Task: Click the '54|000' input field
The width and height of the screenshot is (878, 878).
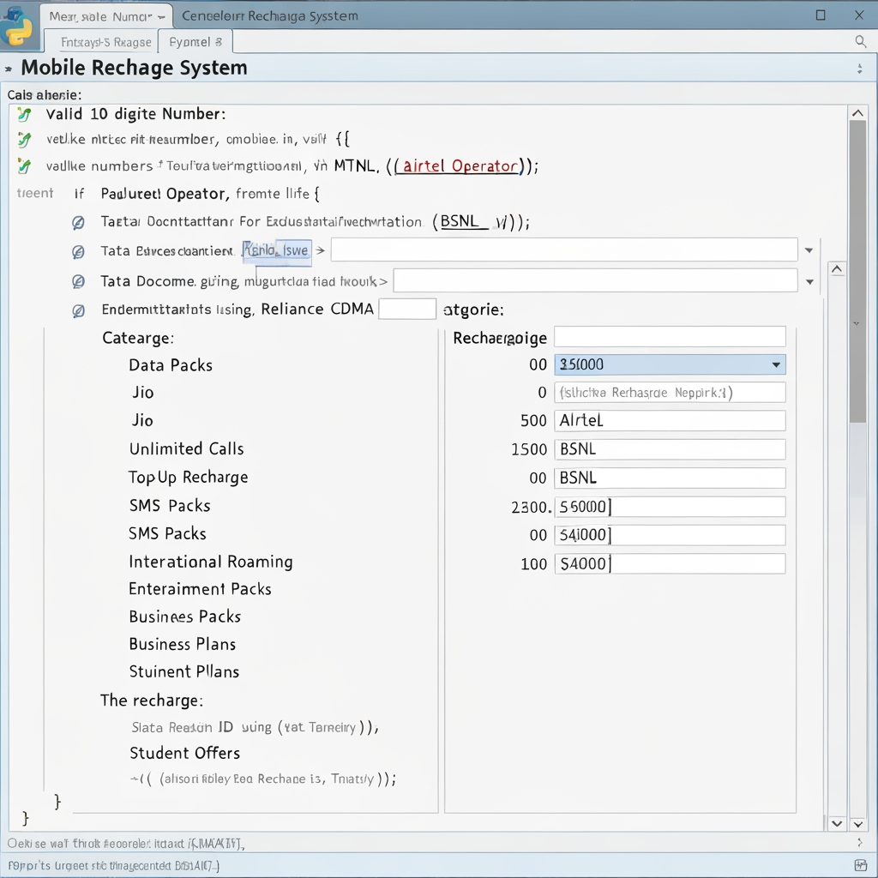Action: click(670, 535)
